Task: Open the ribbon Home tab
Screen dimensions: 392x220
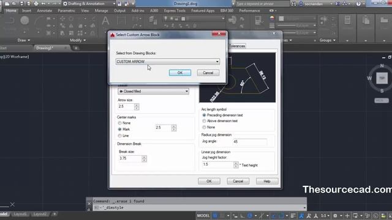Action: [11, 11]
